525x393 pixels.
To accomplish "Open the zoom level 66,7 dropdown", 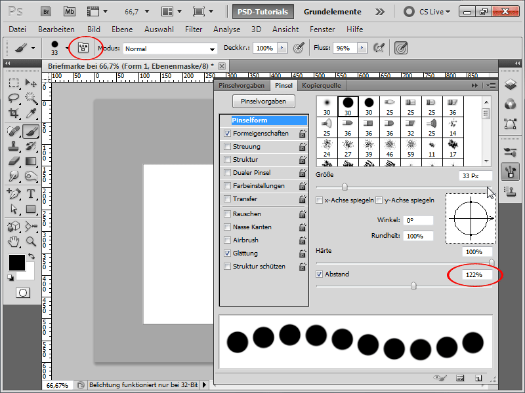I will [147, 12].
